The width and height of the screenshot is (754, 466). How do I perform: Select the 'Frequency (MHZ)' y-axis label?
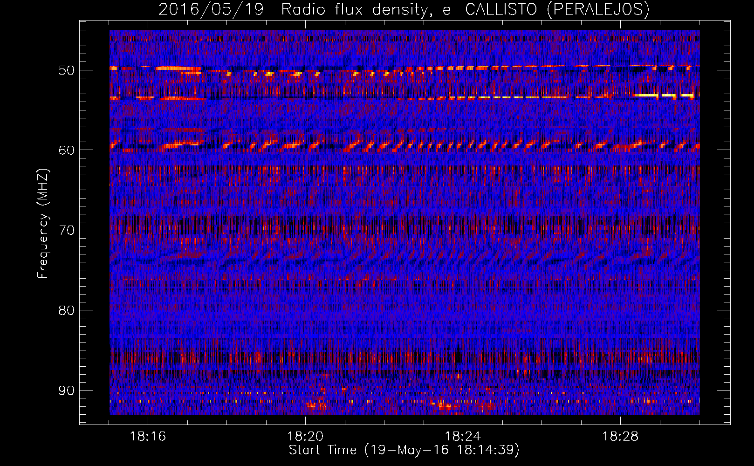(43, 224)
